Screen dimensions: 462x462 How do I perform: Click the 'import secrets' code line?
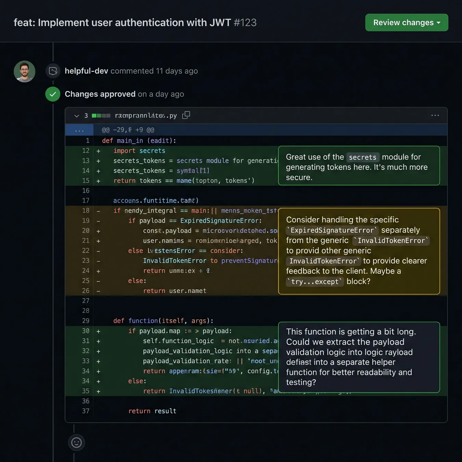click(139, 151)
